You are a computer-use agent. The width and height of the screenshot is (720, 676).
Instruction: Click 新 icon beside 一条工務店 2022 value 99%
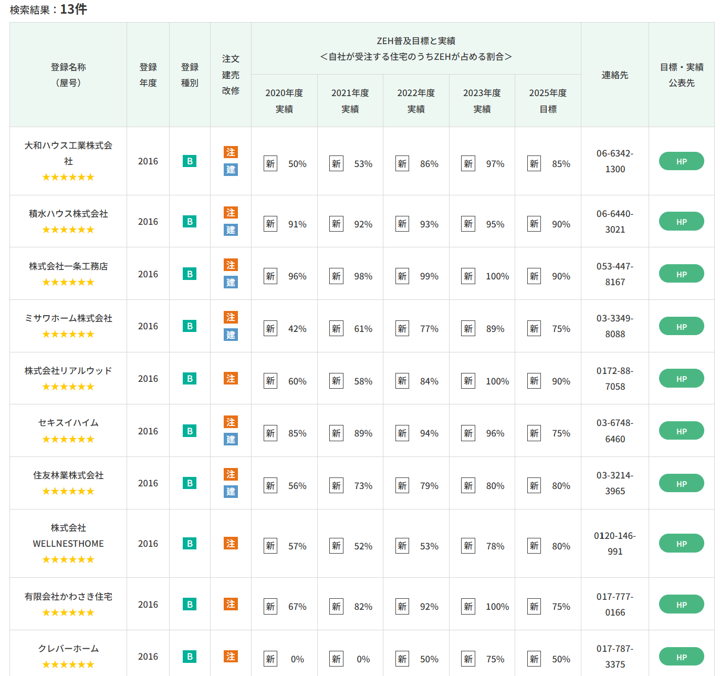coord(402,276)
